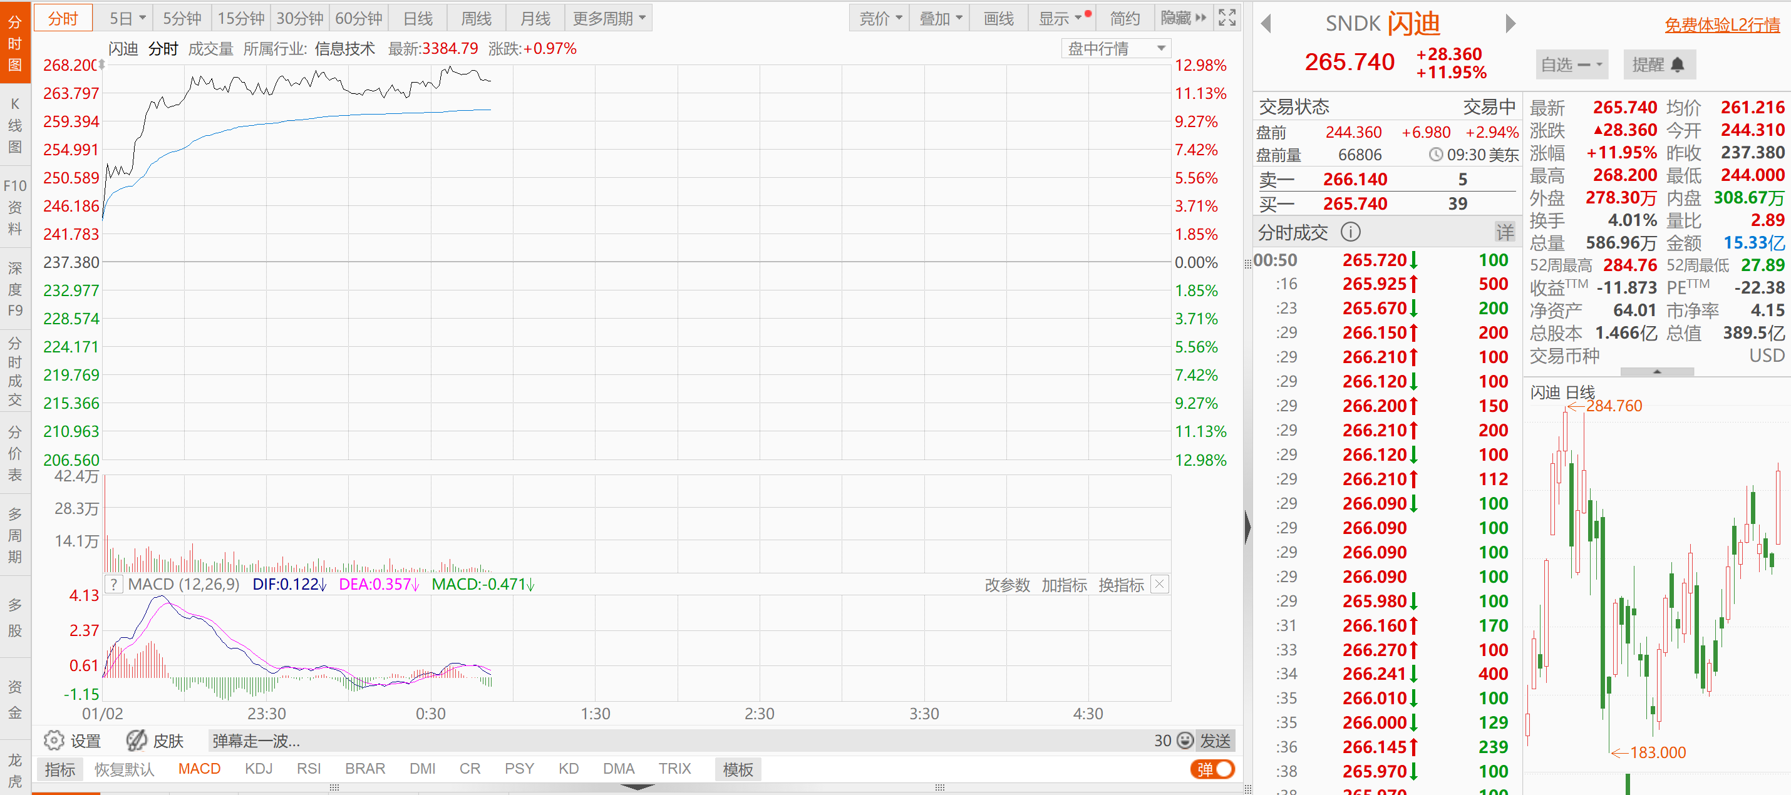Toggle the bullet-comment switch off
1791x795 pixels.
point(1214,769)
